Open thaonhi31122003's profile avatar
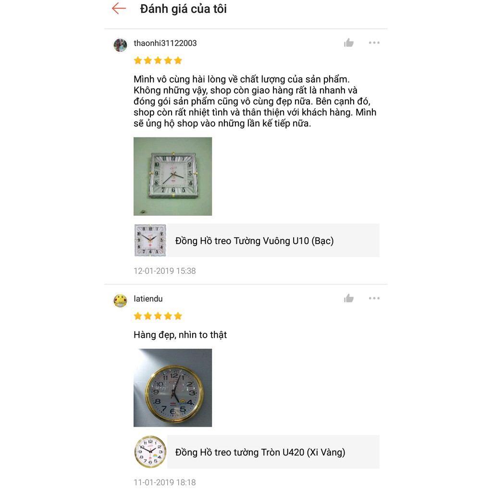The image size is (492, 492). click(x=120, y=45)
